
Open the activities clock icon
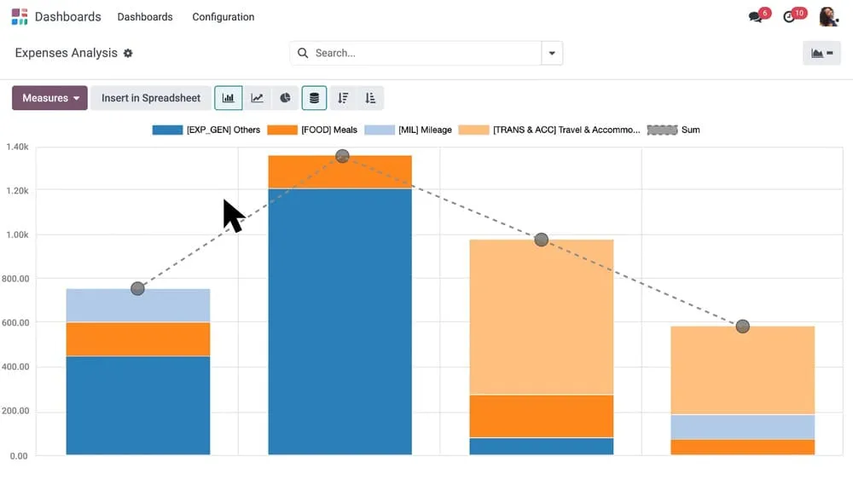[x=790, y=17]
